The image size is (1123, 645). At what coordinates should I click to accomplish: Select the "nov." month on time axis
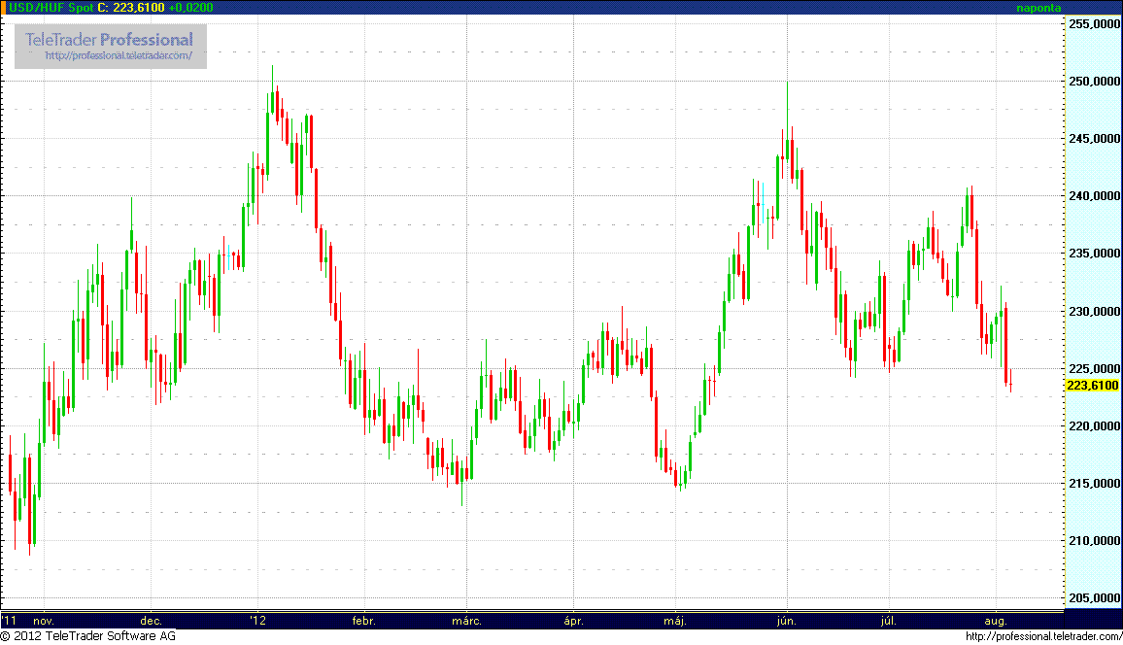point(43,620)
